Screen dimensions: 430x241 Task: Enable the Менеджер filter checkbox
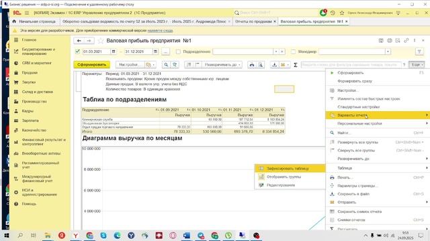293,52
